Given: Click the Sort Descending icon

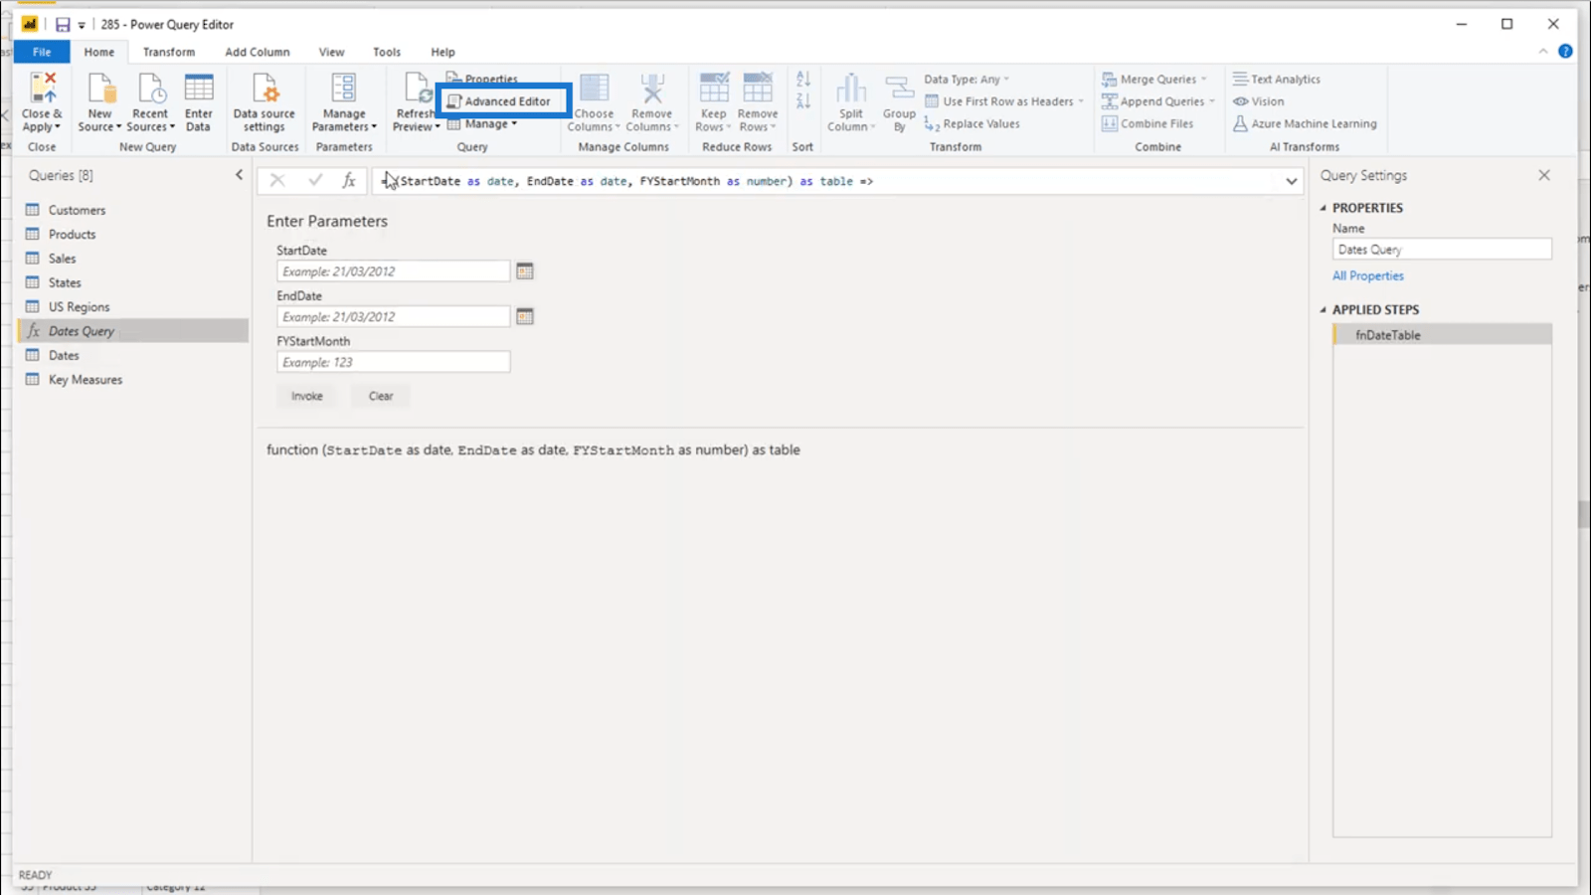Looking at the screenshot, I should 803,101.
